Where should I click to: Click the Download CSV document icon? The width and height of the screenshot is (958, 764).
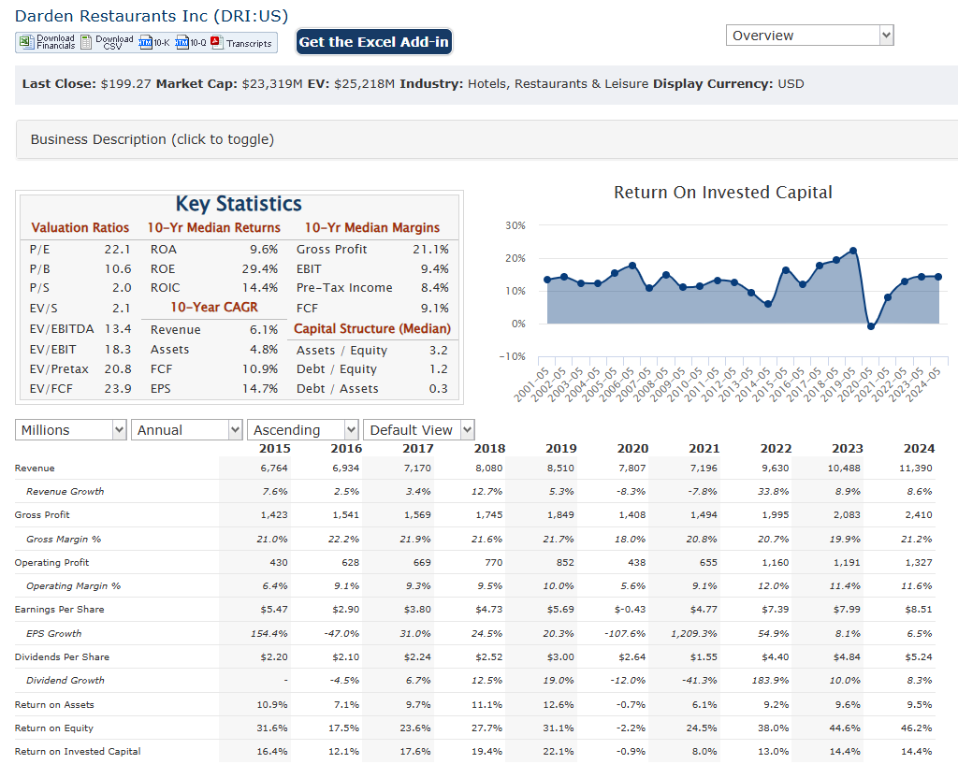[87, 42]
